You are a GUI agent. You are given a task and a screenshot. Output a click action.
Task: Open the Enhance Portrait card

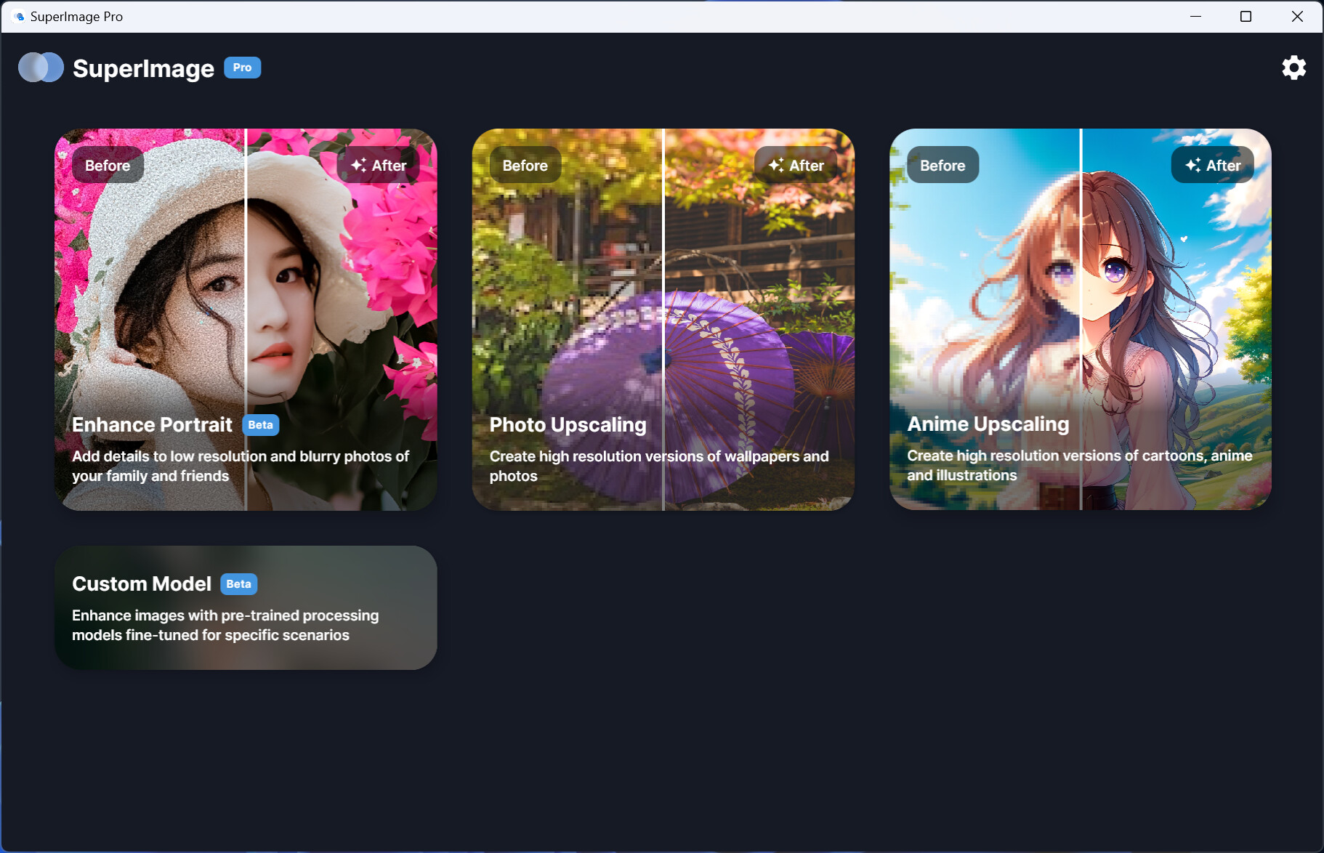246,320
